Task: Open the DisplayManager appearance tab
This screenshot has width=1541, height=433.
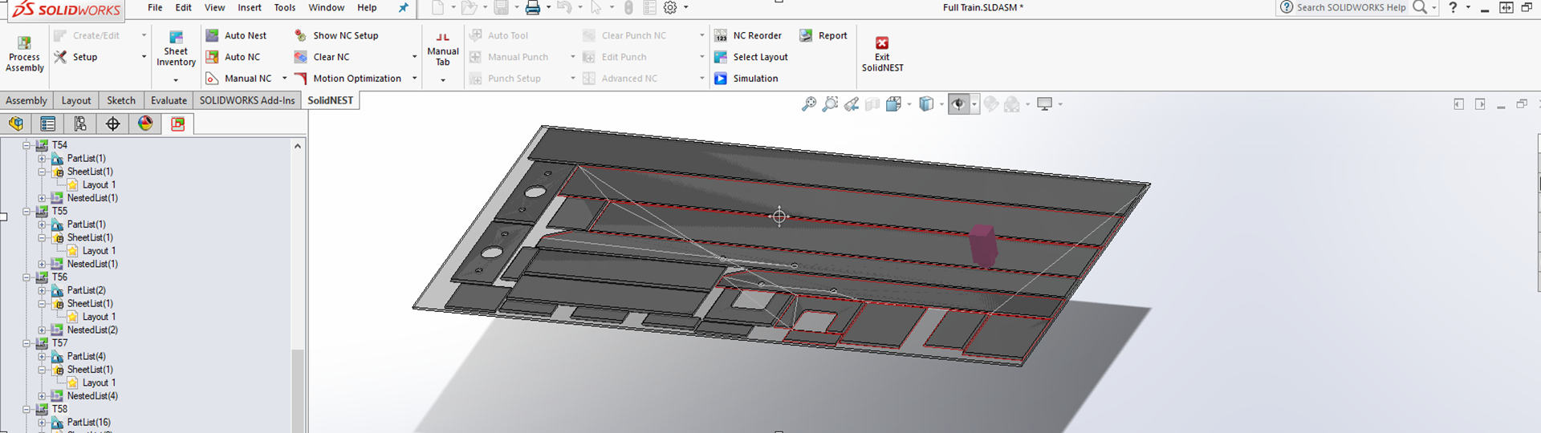Action: click(145, 123)
